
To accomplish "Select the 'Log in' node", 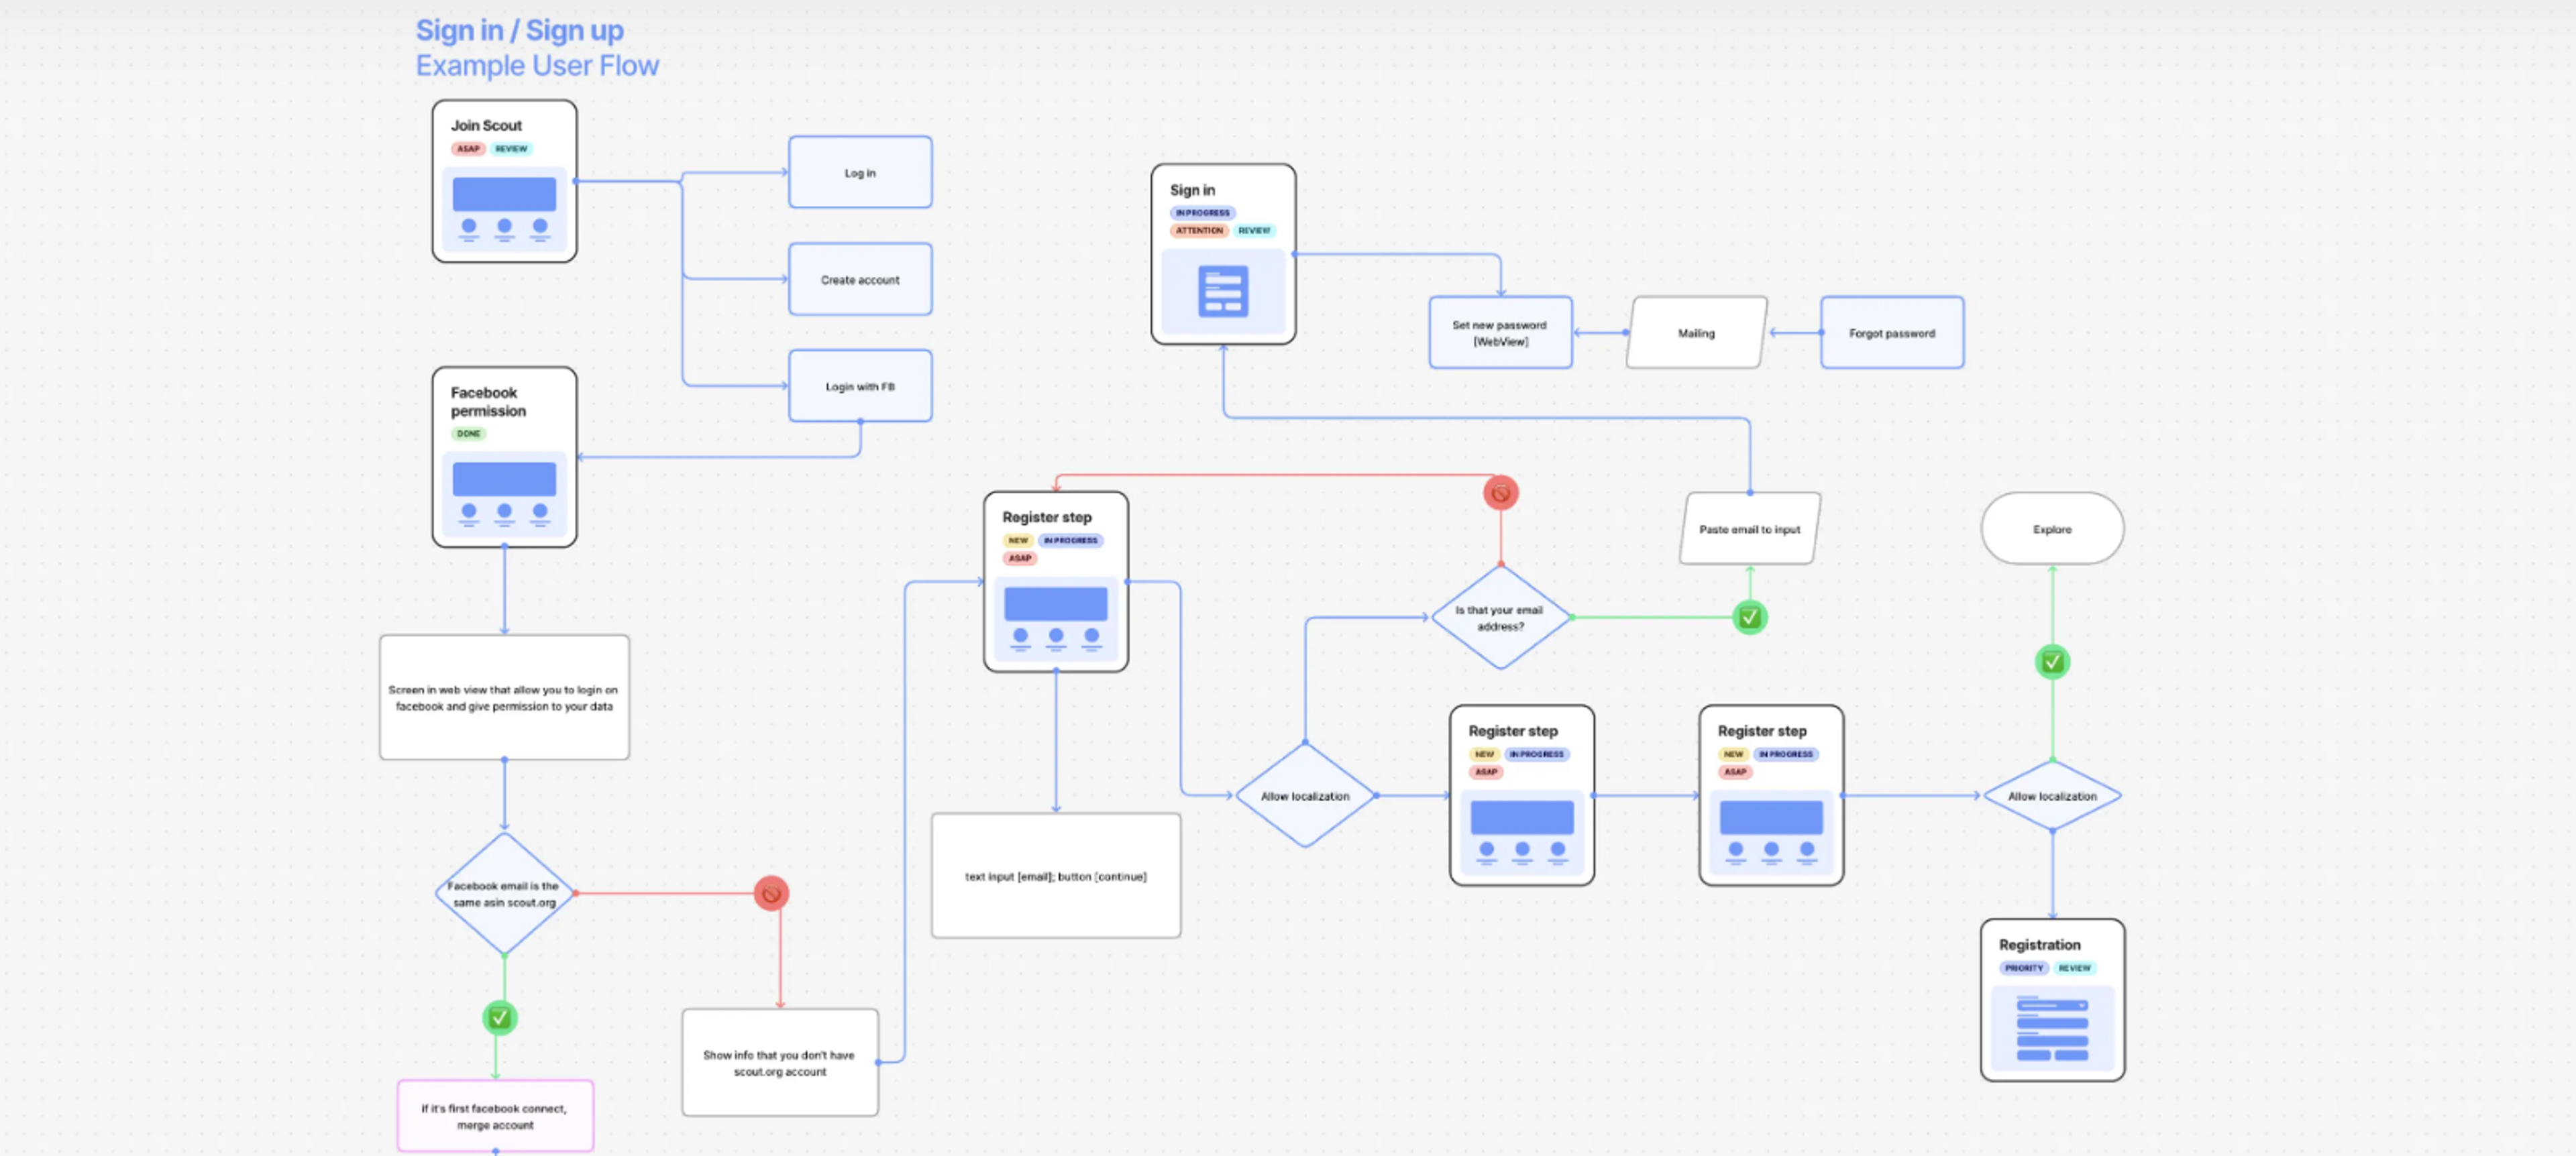I will tap(860, 173).
